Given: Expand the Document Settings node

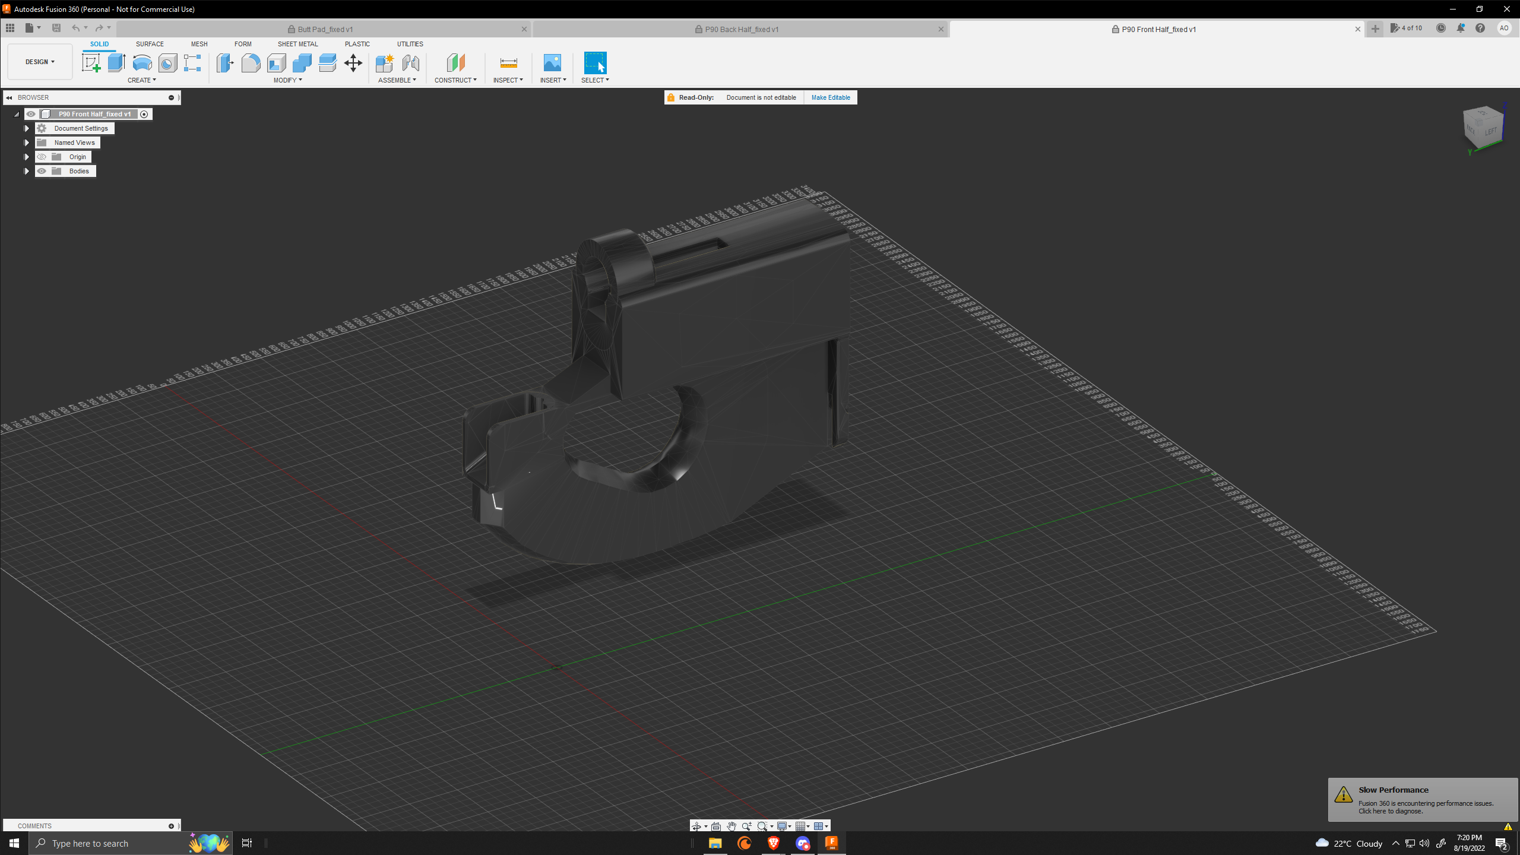Looking at the screenshot, I should point(26,128).
